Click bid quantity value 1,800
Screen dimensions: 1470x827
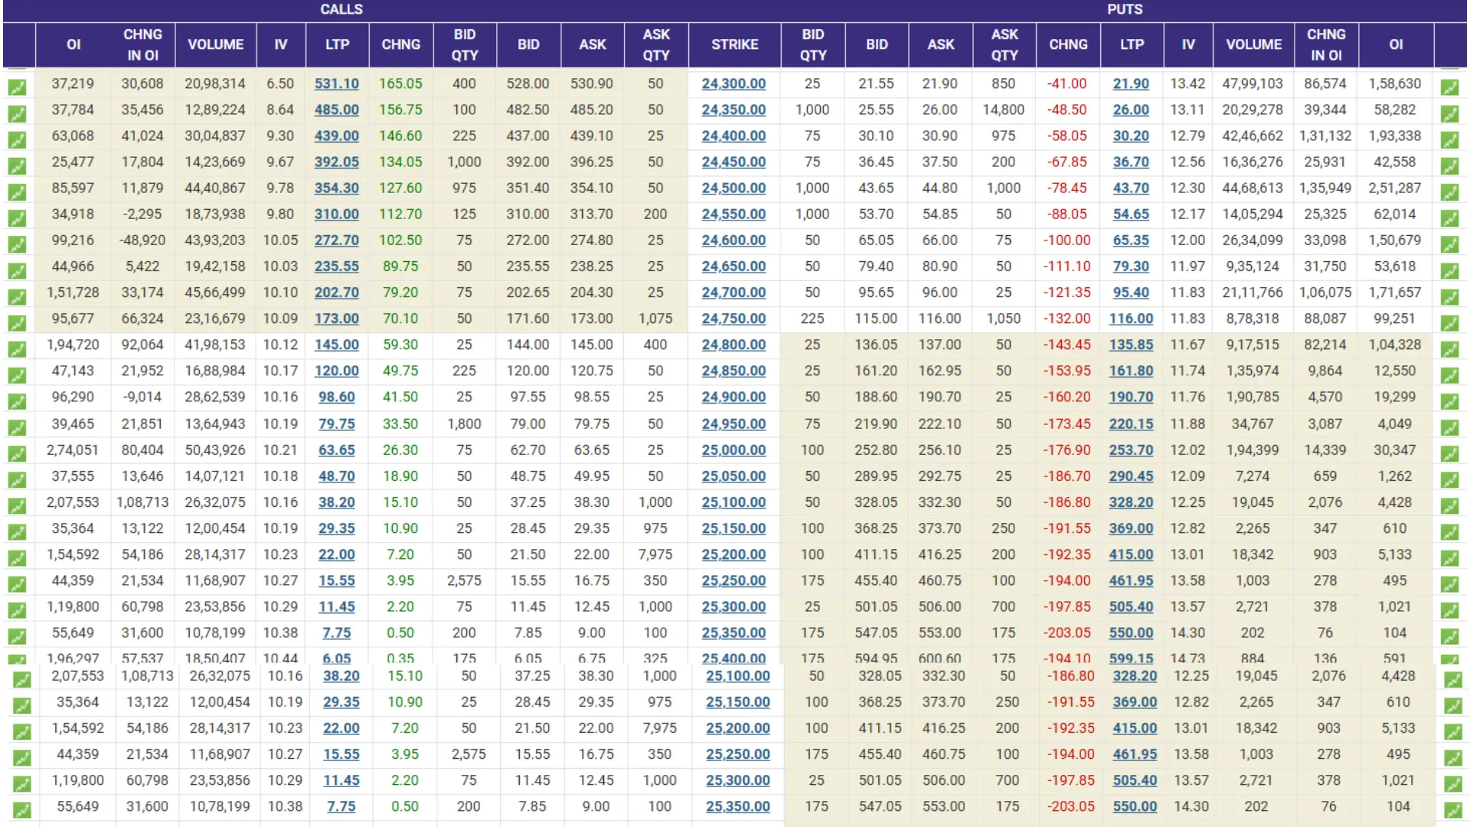[464, 423]
